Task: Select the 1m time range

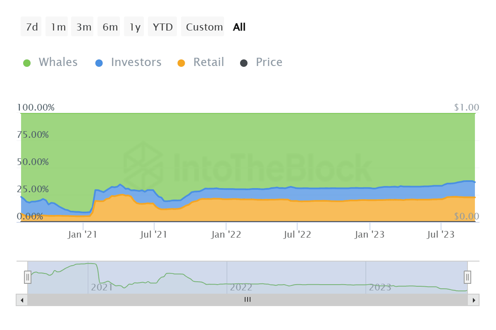Action: pos(58,27)
